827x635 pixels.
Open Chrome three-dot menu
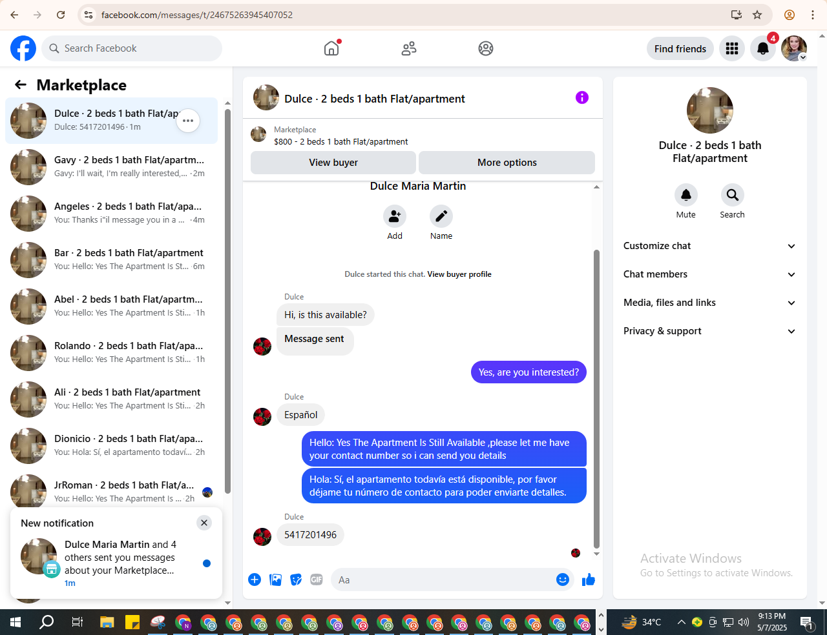813,15
